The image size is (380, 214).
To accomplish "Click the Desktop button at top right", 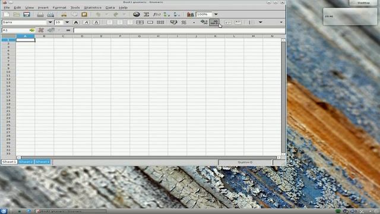I will coord(363,3).
